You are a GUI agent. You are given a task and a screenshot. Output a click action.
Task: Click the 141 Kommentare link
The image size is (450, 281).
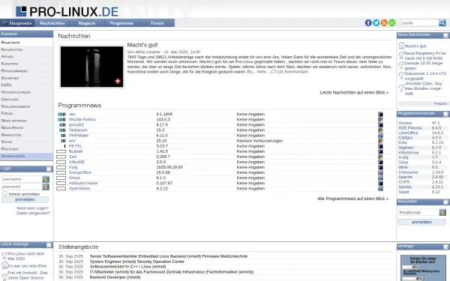click(x=292, y=72)
